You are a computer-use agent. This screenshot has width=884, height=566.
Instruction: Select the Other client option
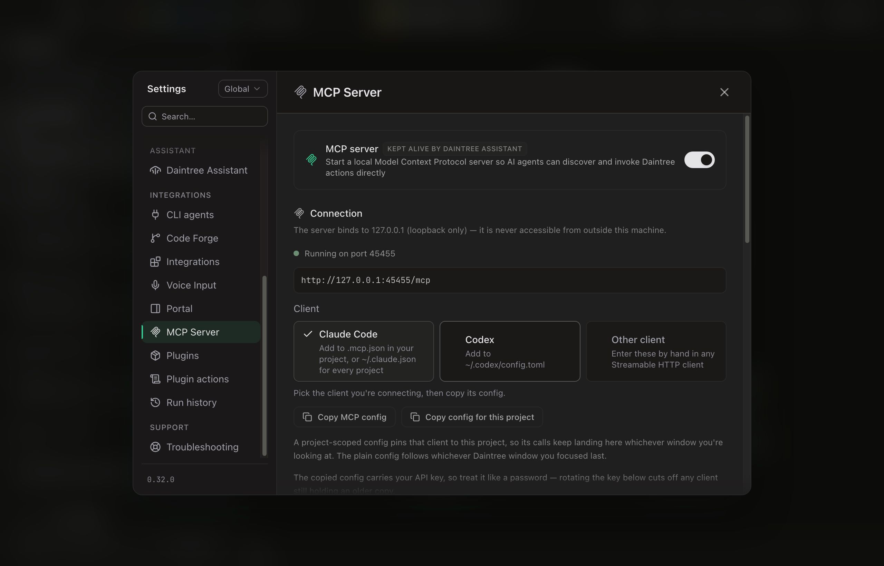click(656, 351)
